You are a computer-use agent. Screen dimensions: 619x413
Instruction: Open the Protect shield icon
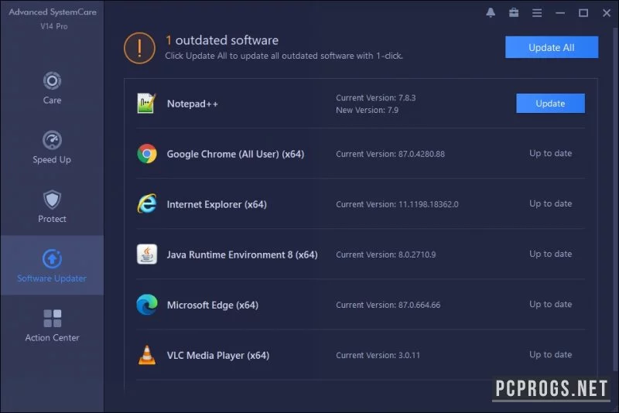52,200
